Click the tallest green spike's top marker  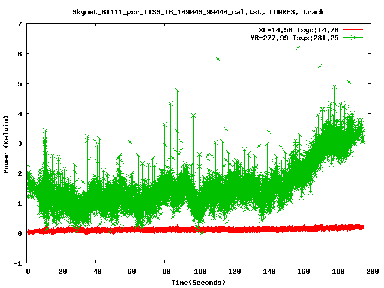(x=298, y=48)
